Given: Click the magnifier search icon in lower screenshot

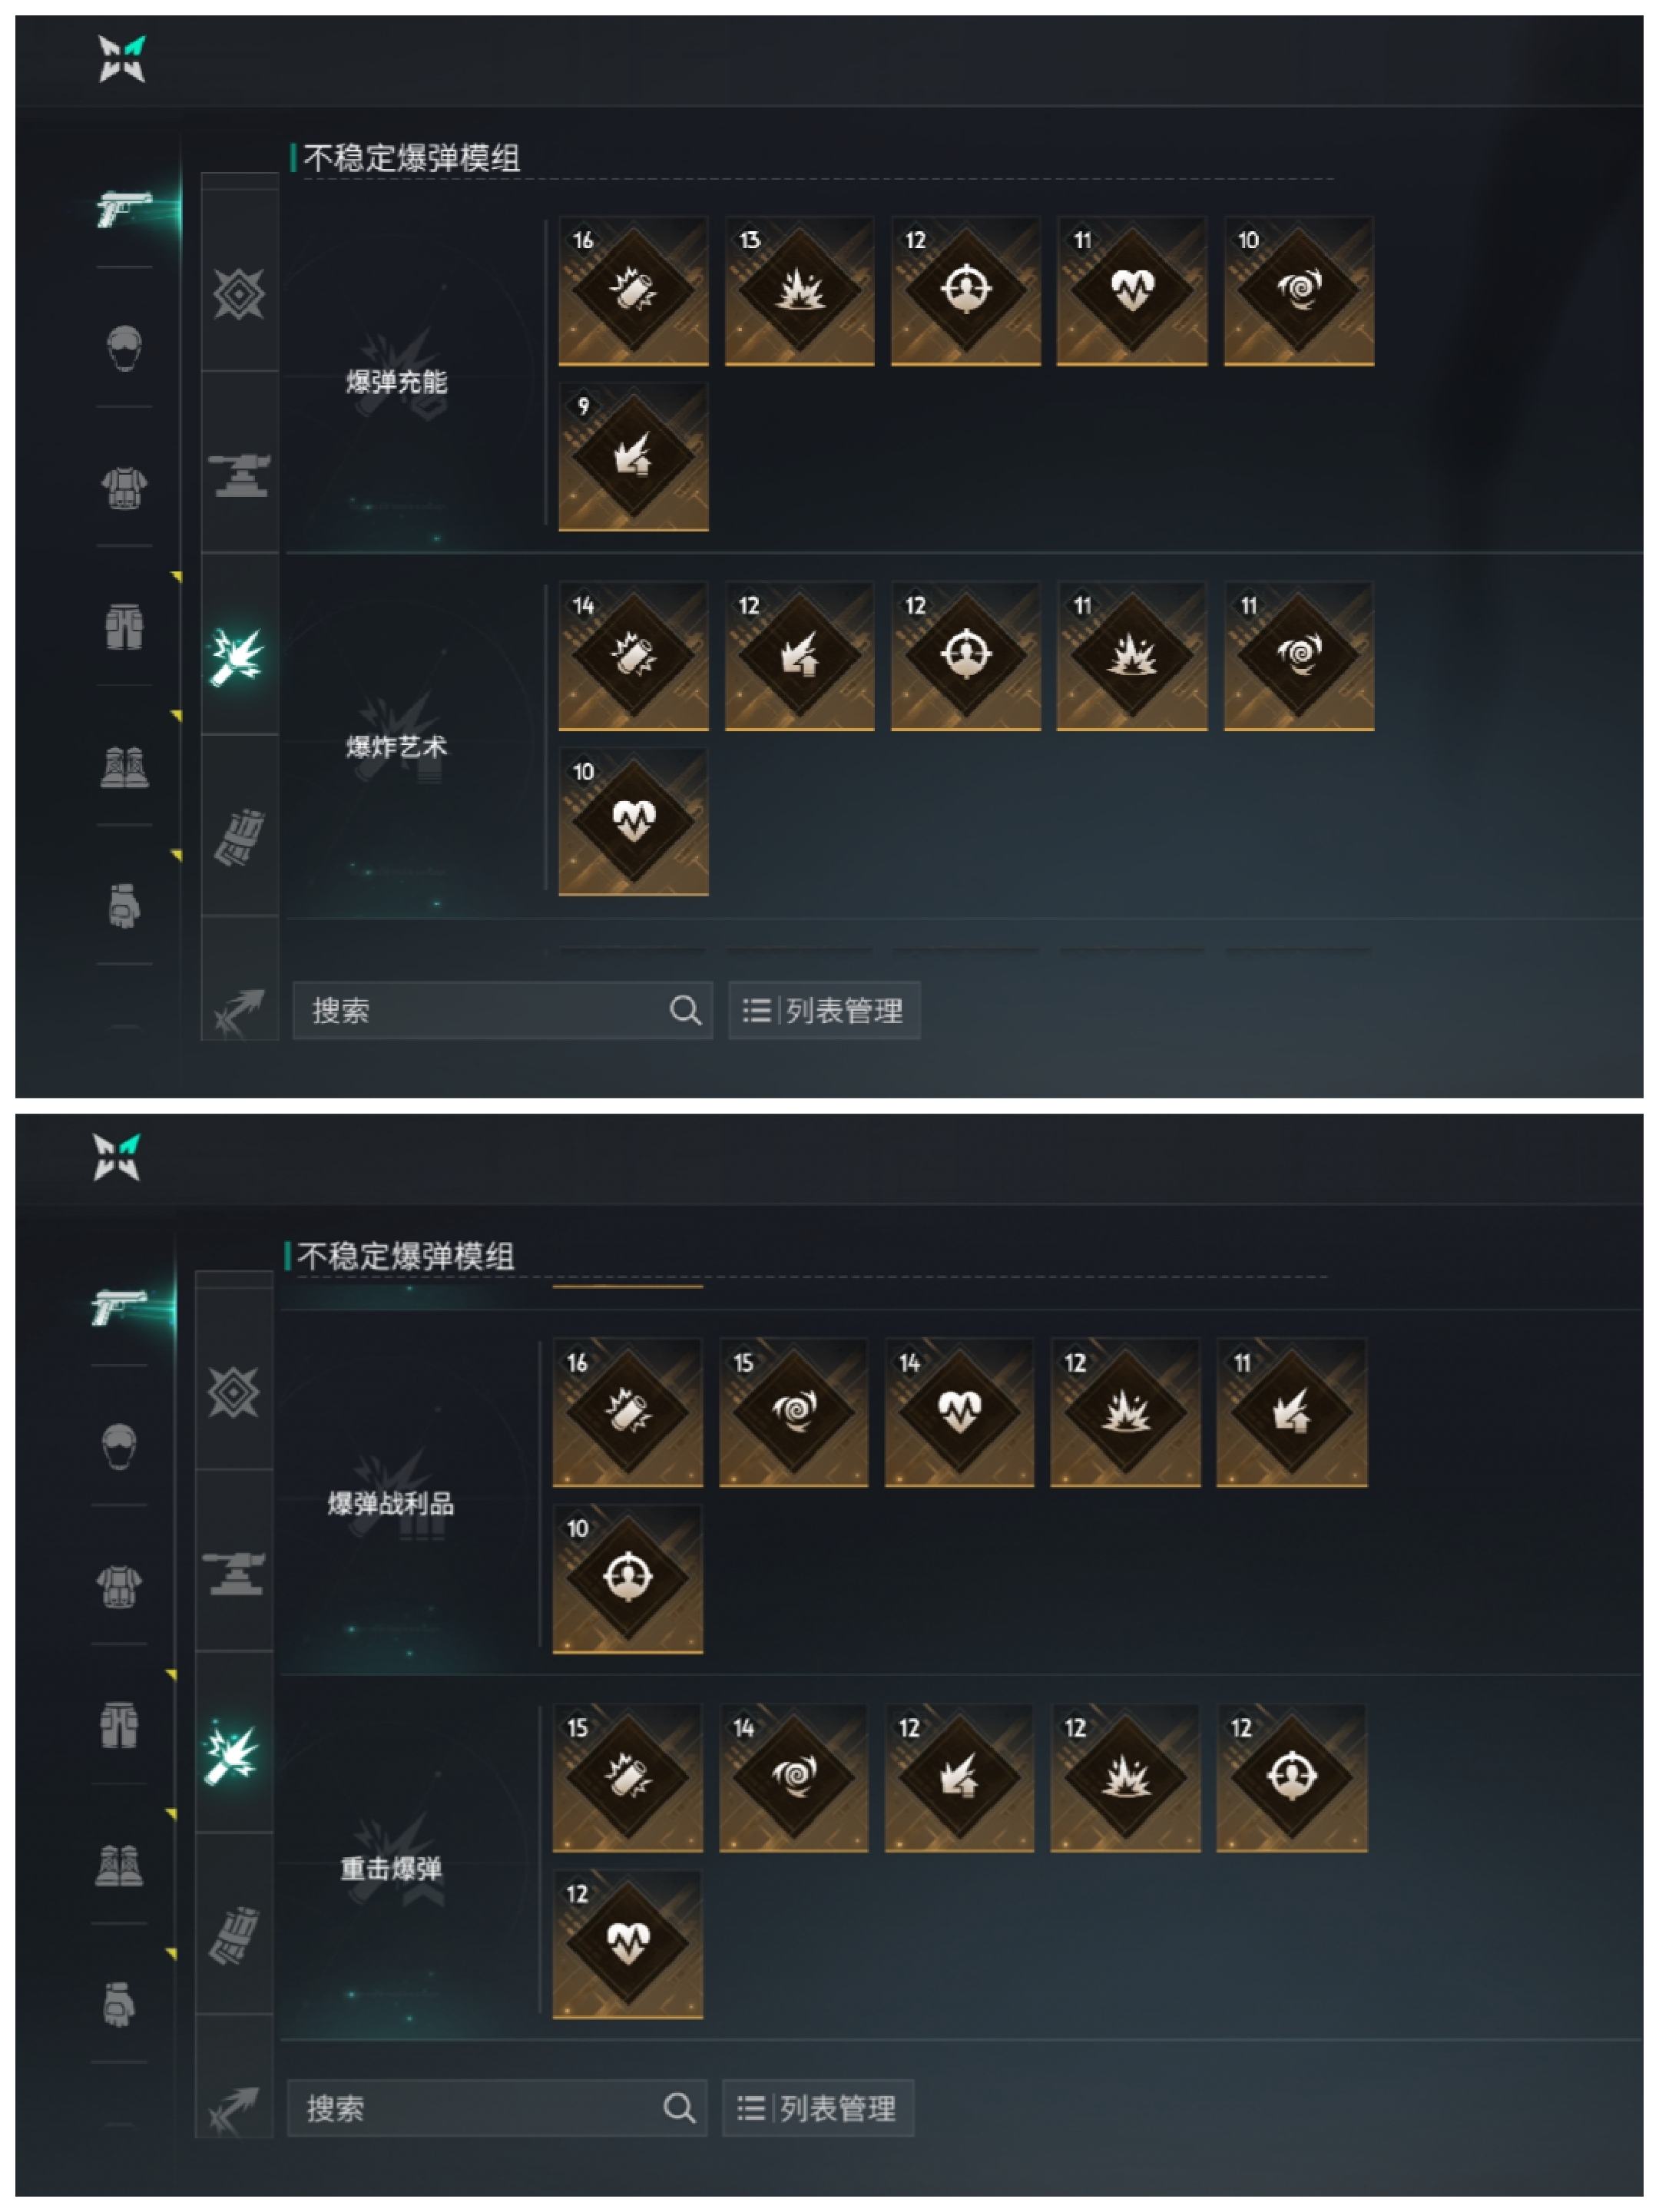Looking at the screenshot, I should [679, 2108].
